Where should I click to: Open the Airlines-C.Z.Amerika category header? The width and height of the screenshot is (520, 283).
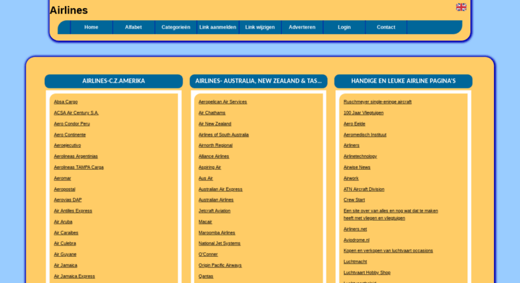(x=114, y=81)
